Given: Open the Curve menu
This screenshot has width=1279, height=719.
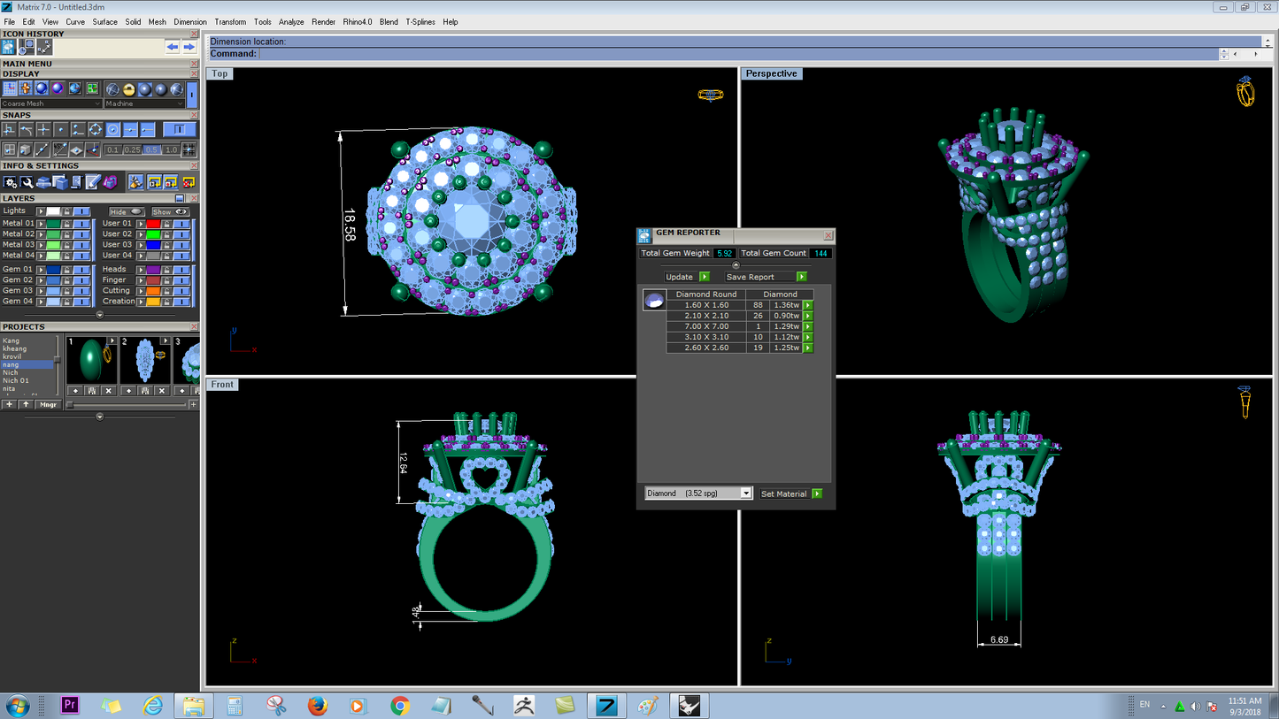Looking at the screenshot, I should pyautogui.click(x=75, y=22).
